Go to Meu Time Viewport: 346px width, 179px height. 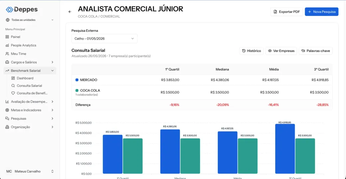[30, 54]
